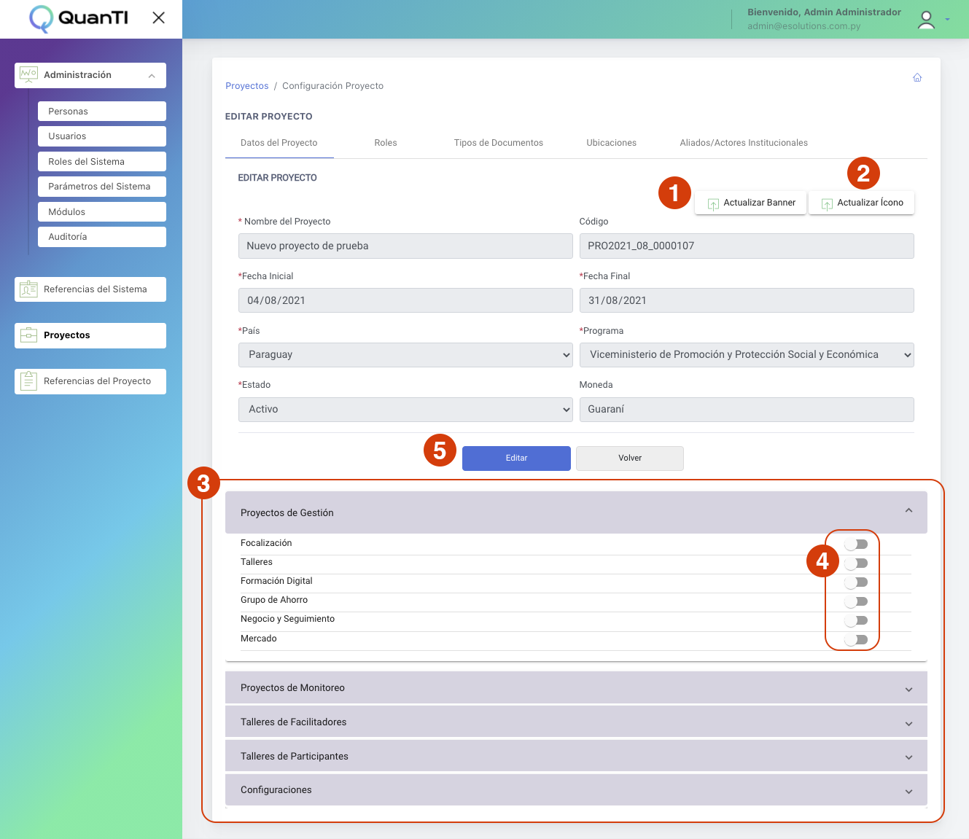The image size is (969, 839).
Task: Open the Referencias del Sistema menu
Action: (90, 289)
